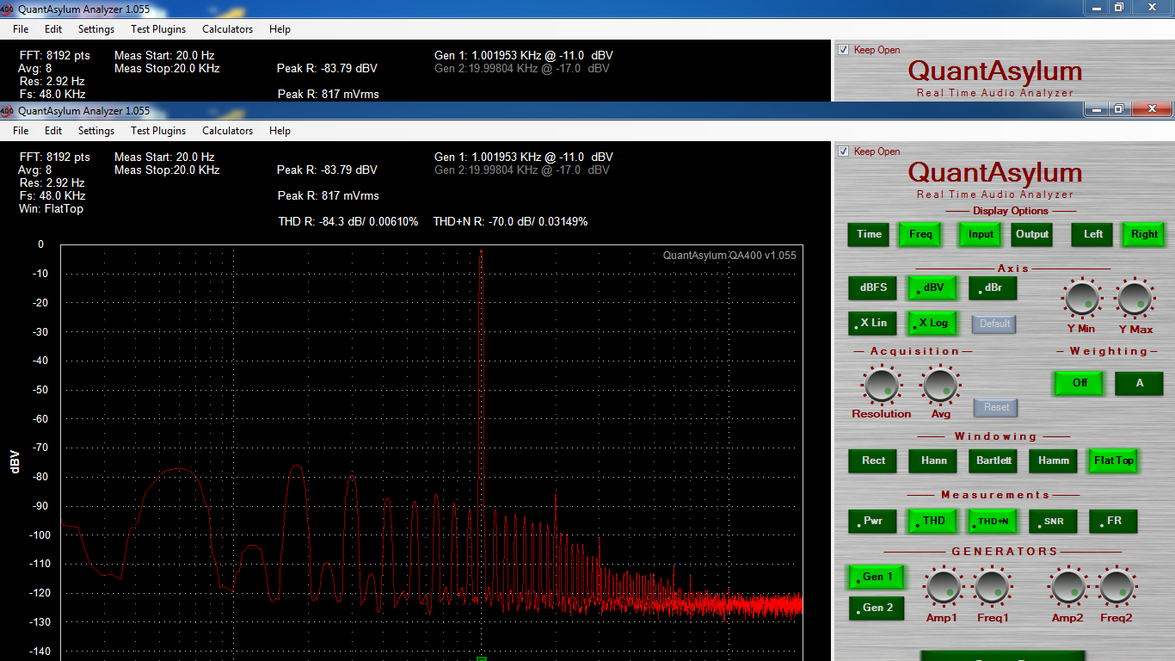This screenshot has width=1175, height=661.
Task: Open Test Plugins menu in front window
Action: click(x=158, y=131)
